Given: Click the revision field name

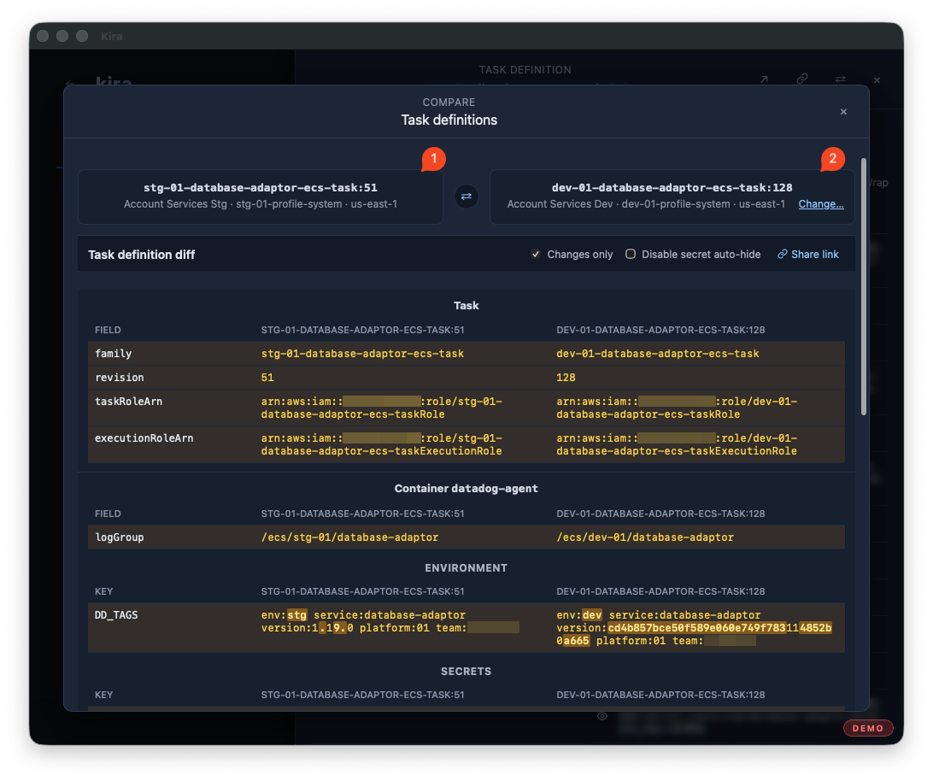Looking at the screenshot, I should (x=119, y=378).
